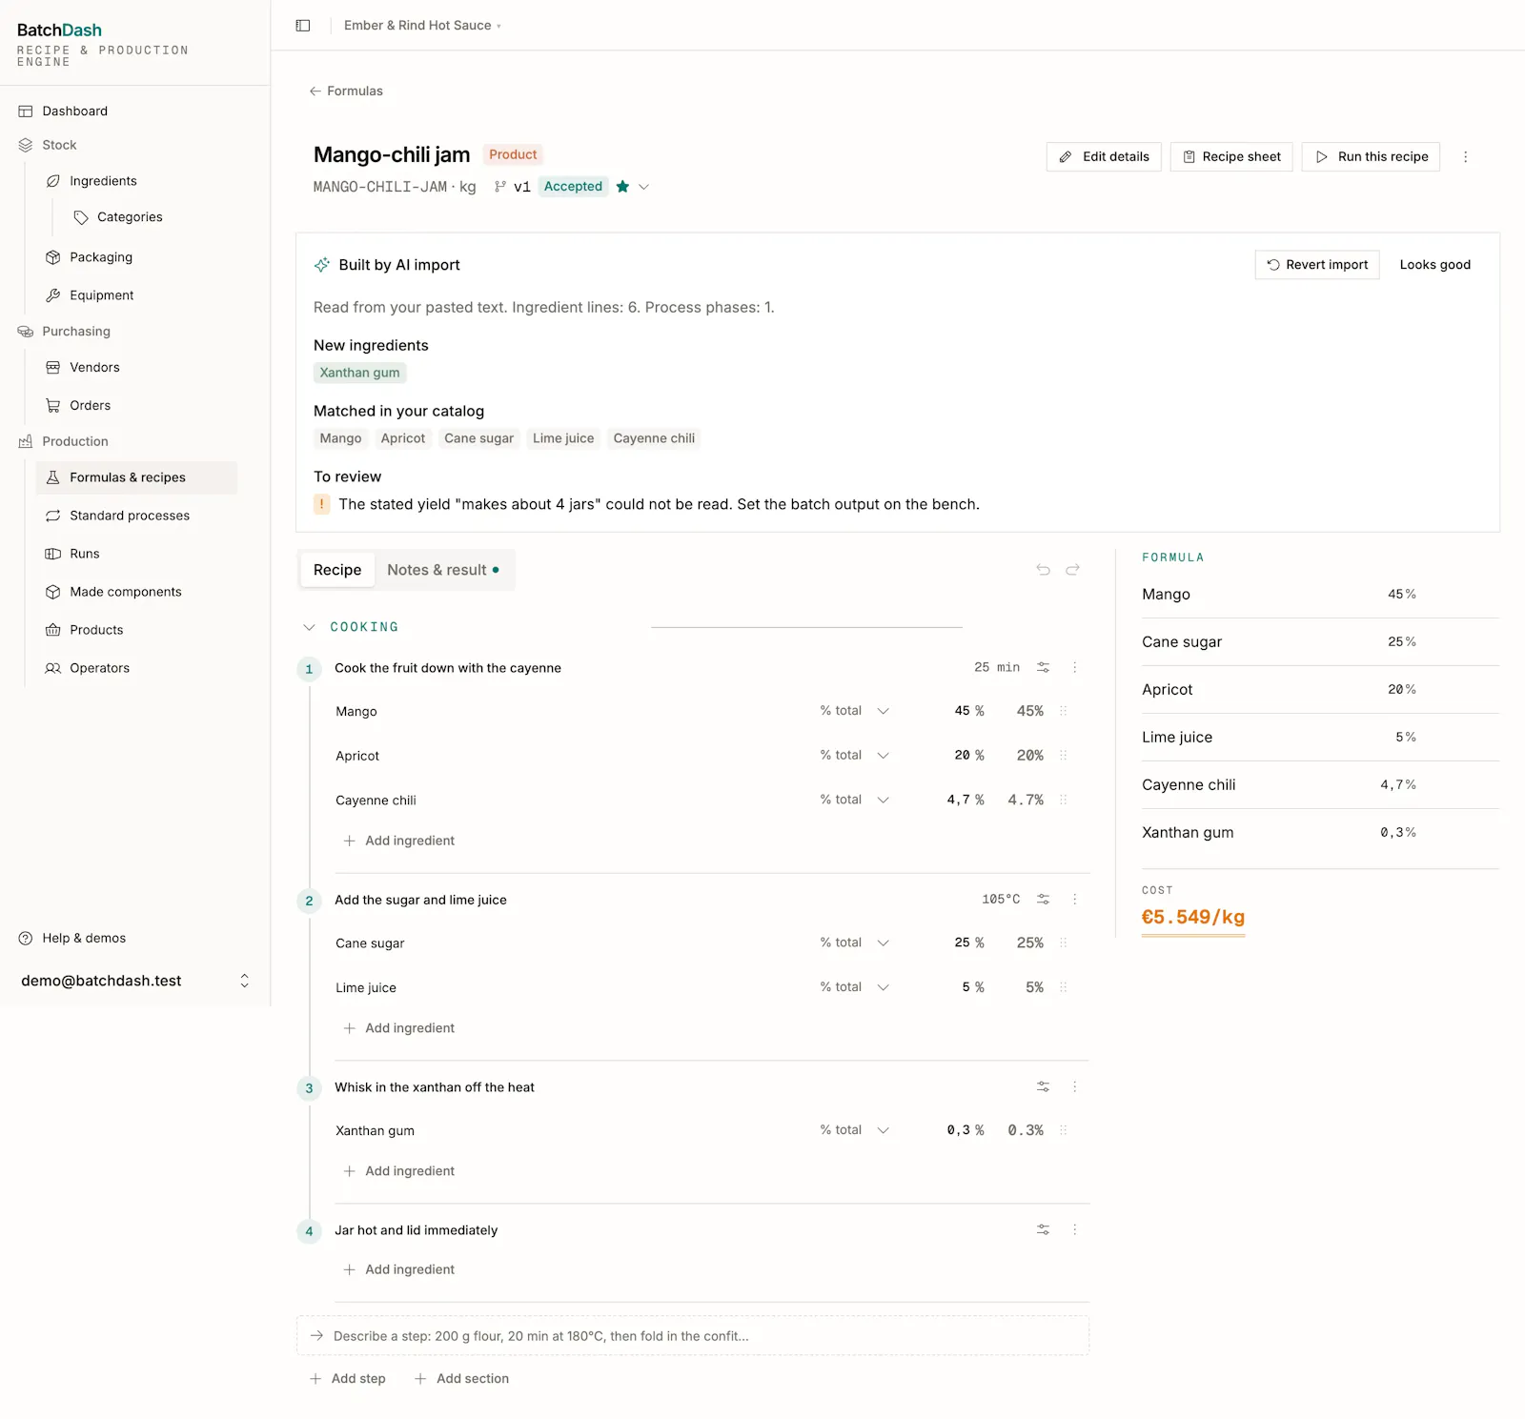Switch to the Recipe tab

click(x=337, y=570)
